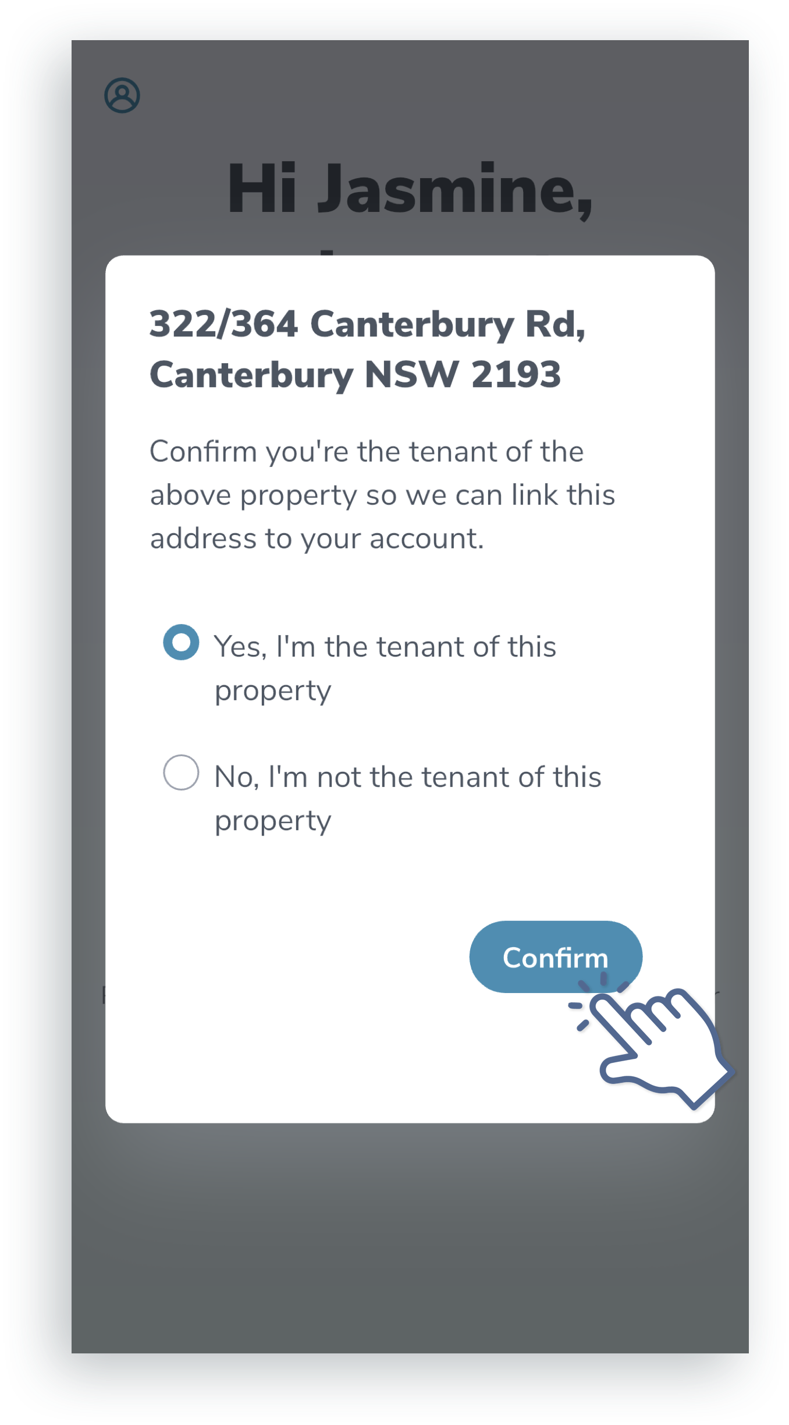The image size is (789, 1425).
Task: Click the "above property so we can link this" line
Action: point(382,495)
